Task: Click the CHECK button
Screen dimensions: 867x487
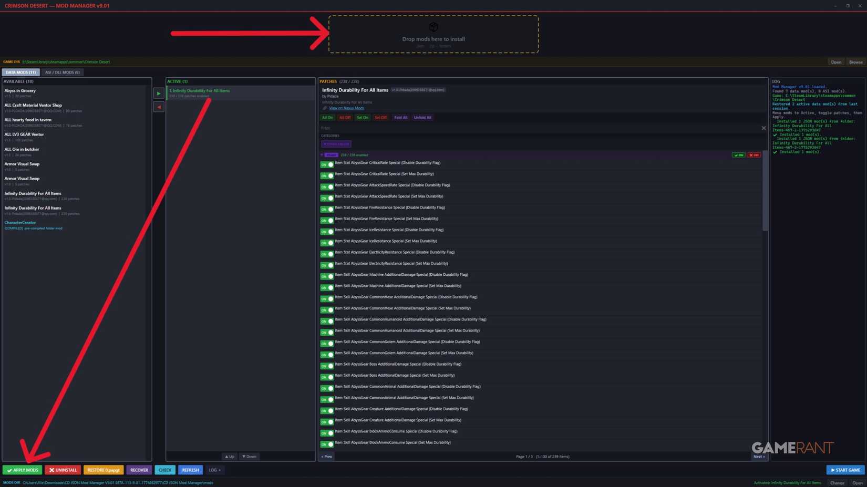Action: click(165, 470)
